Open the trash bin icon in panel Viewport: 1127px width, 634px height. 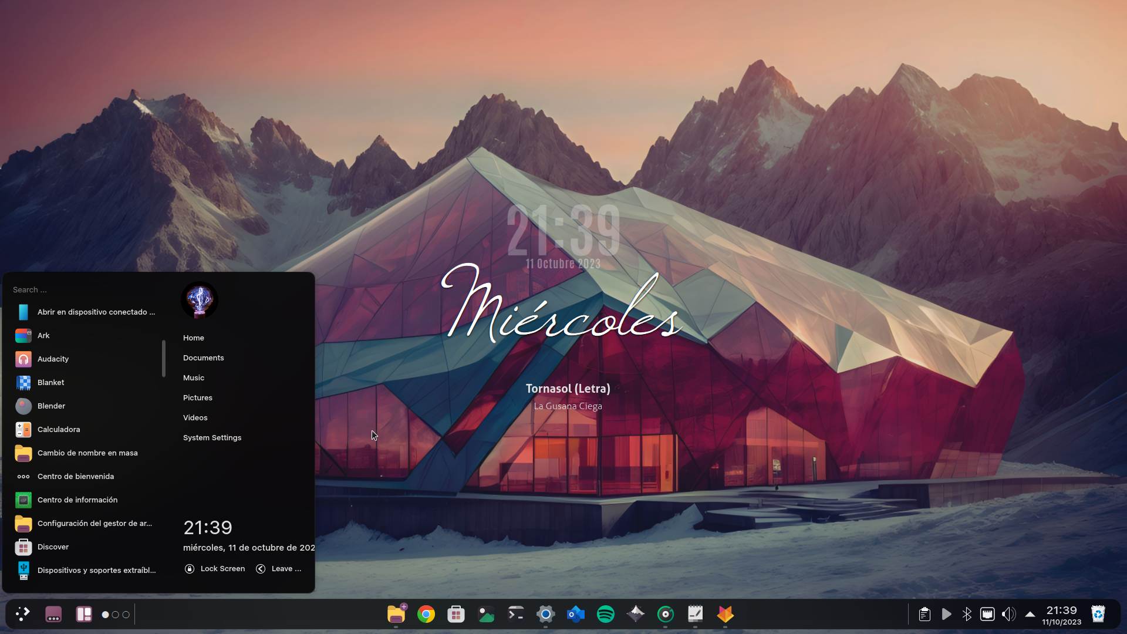point(1098,614)
